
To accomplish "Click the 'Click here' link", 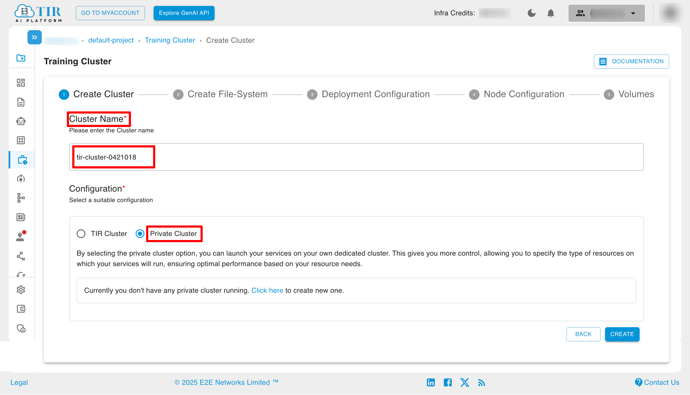I will click(267, 290).
